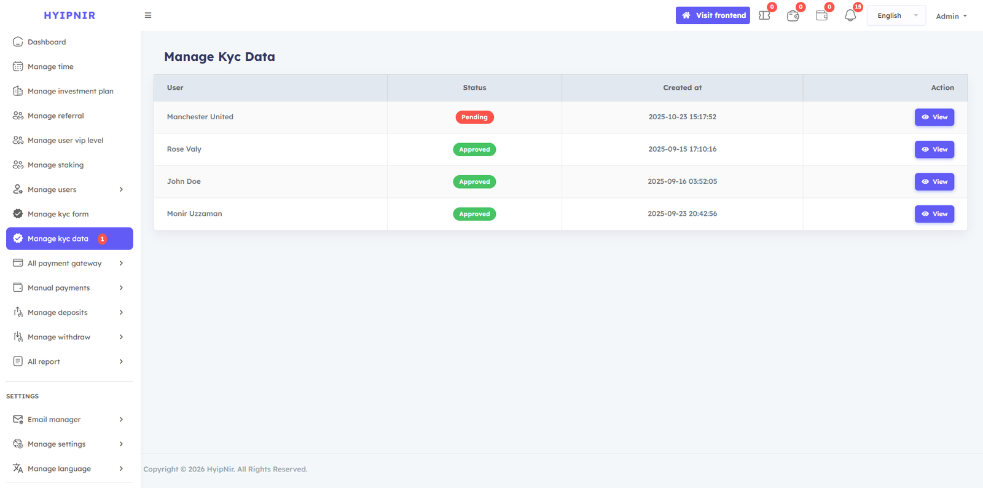The image size is (983, 488).
Task: Click the user name Manchester United
Action: tap(200, 117)
